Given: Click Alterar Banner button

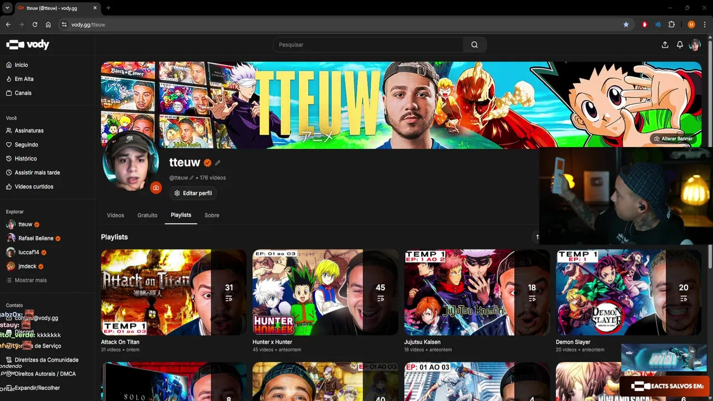Looking at the screenshot, I should point(673,139).
